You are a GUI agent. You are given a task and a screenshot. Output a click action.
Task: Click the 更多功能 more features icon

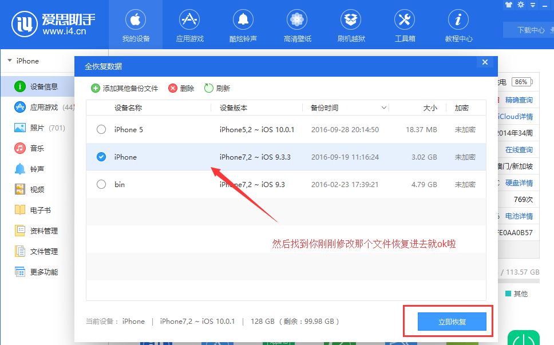tap(20, 272)
